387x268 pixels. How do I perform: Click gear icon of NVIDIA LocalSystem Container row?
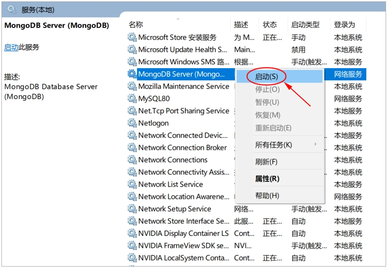tap(132, 258)
